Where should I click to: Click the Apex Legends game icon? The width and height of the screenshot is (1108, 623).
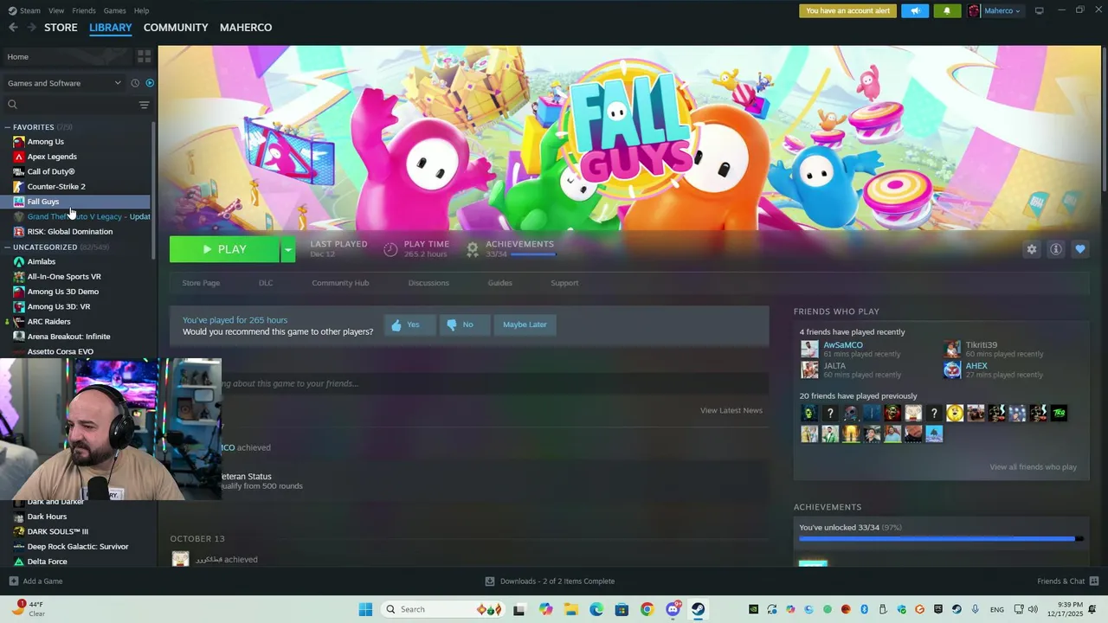point(19,157)
